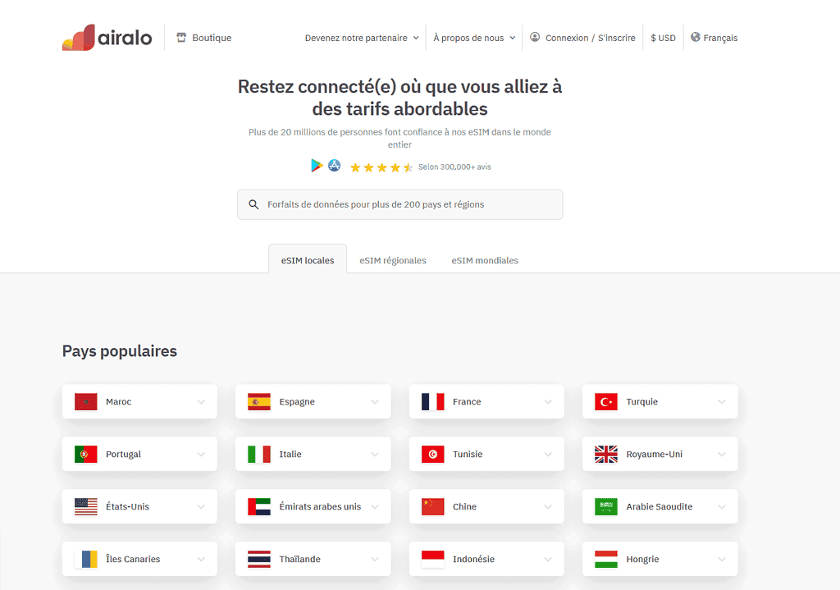Image resolution: width=840 pixels, height=590 pixels.
Task: Click the search magnifier icon
Action: coord(254,204)
